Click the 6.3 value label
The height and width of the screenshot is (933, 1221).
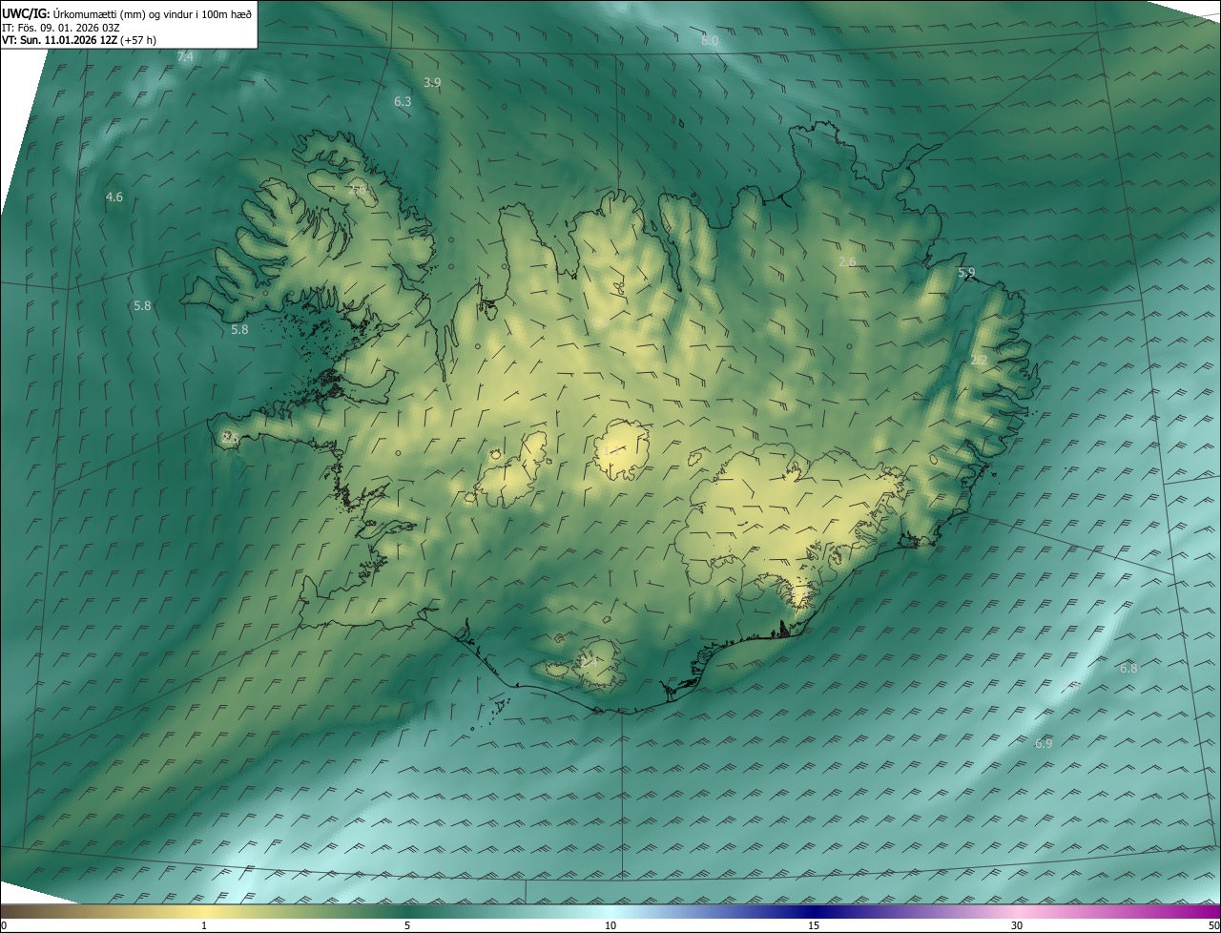403,101
